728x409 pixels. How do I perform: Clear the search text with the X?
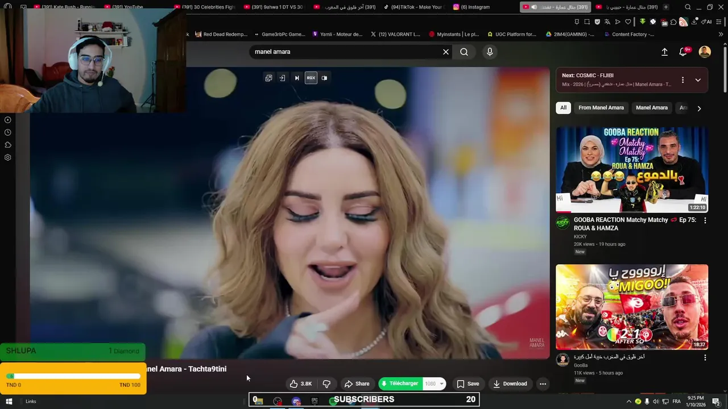click(446, 52)
